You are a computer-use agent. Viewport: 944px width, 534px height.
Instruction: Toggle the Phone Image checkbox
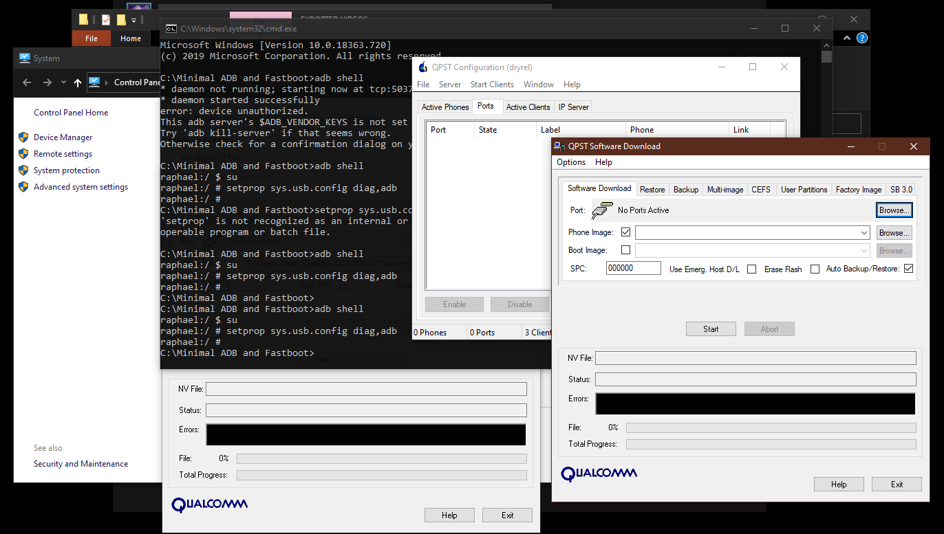pyautogui.click(x=625, y=232)
